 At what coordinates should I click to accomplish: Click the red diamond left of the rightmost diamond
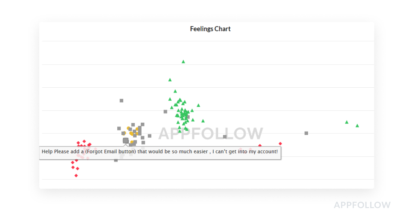coord(260,146)
